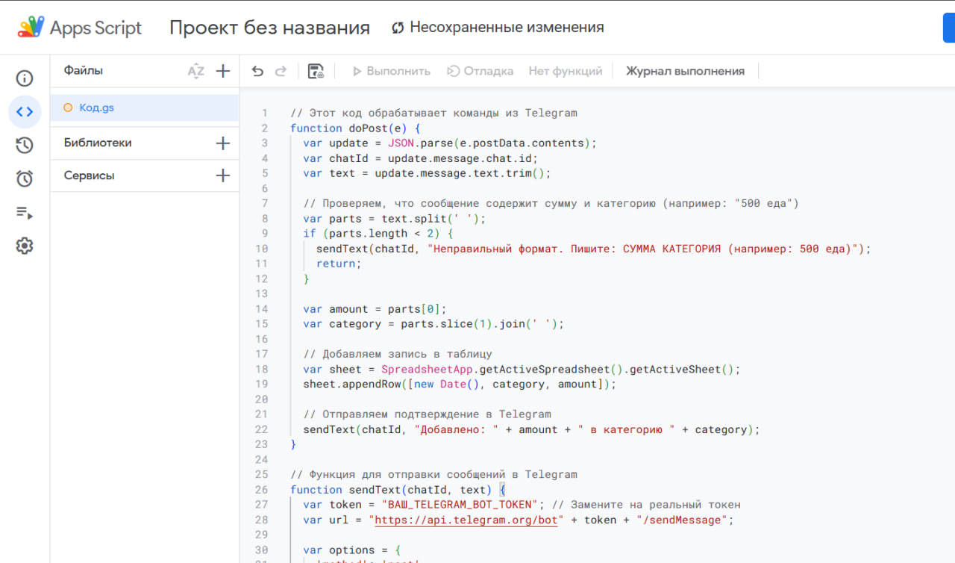Screen dimensions: 955x563
Task: Rename project title Проект без названия
Action: (269, 28)
